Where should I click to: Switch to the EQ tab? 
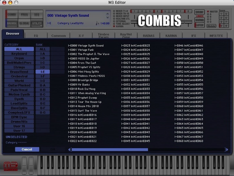click(x=36, y=36)
